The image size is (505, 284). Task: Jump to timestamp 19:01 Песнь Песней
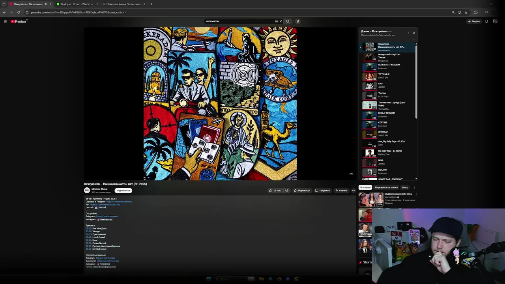click(x=88, y=243)
